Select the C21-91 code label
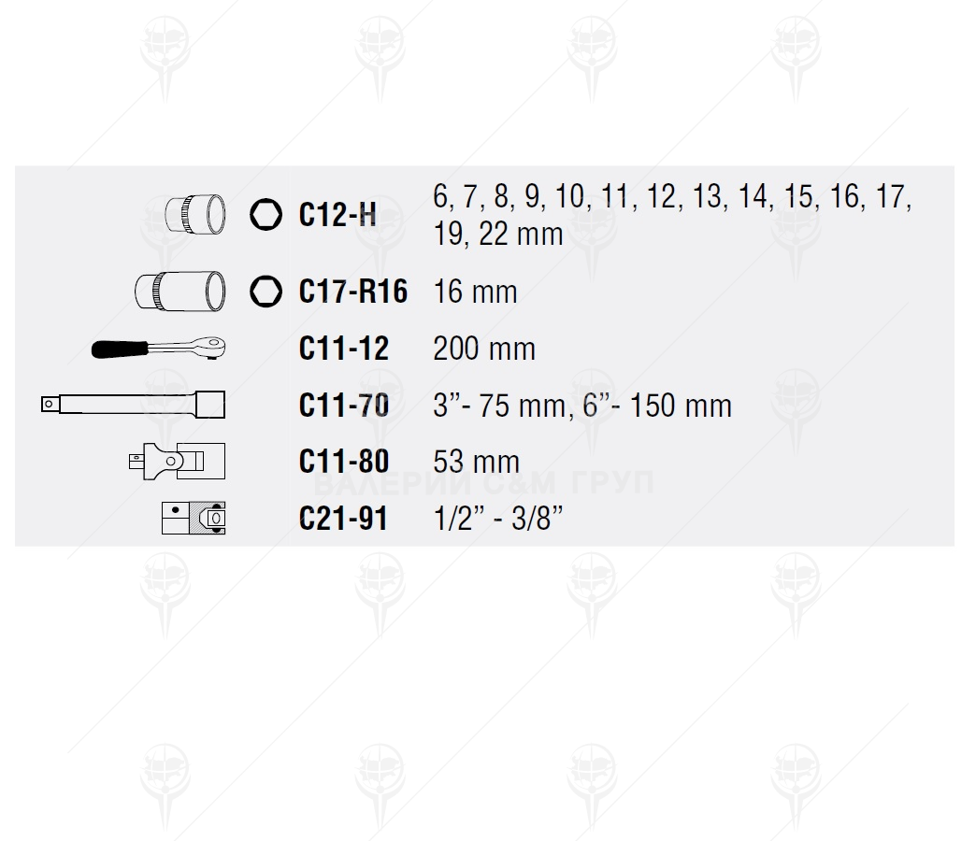The image size is (976, 841). point(342,519)
